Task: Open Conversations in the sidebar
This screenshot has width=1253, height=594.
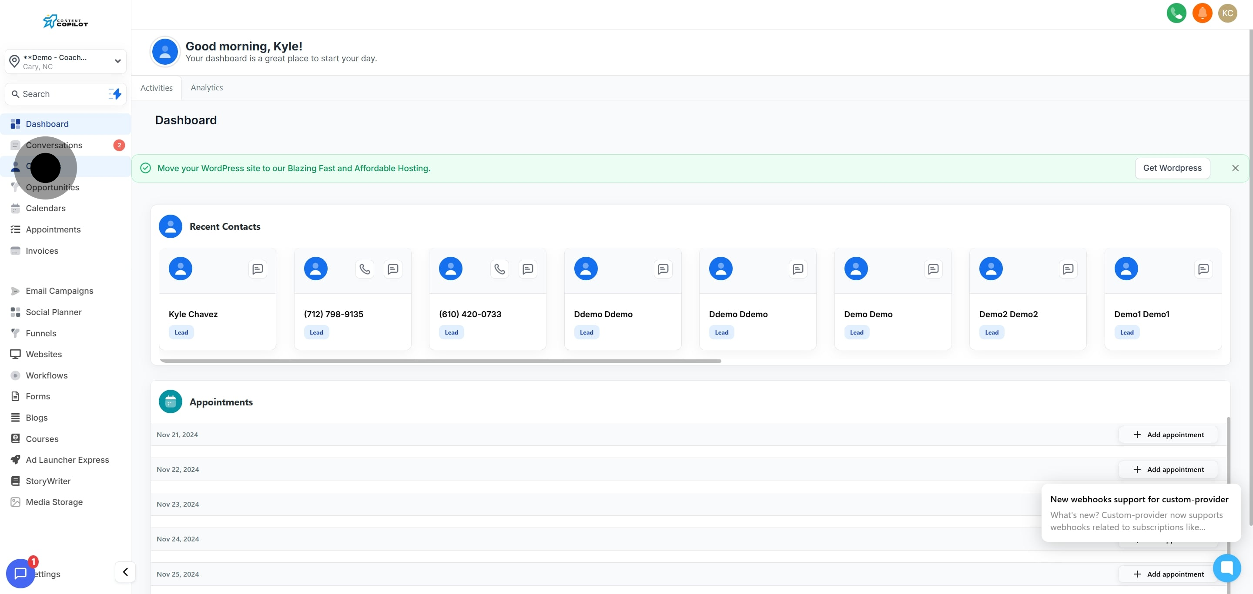Action: point(54,145)
